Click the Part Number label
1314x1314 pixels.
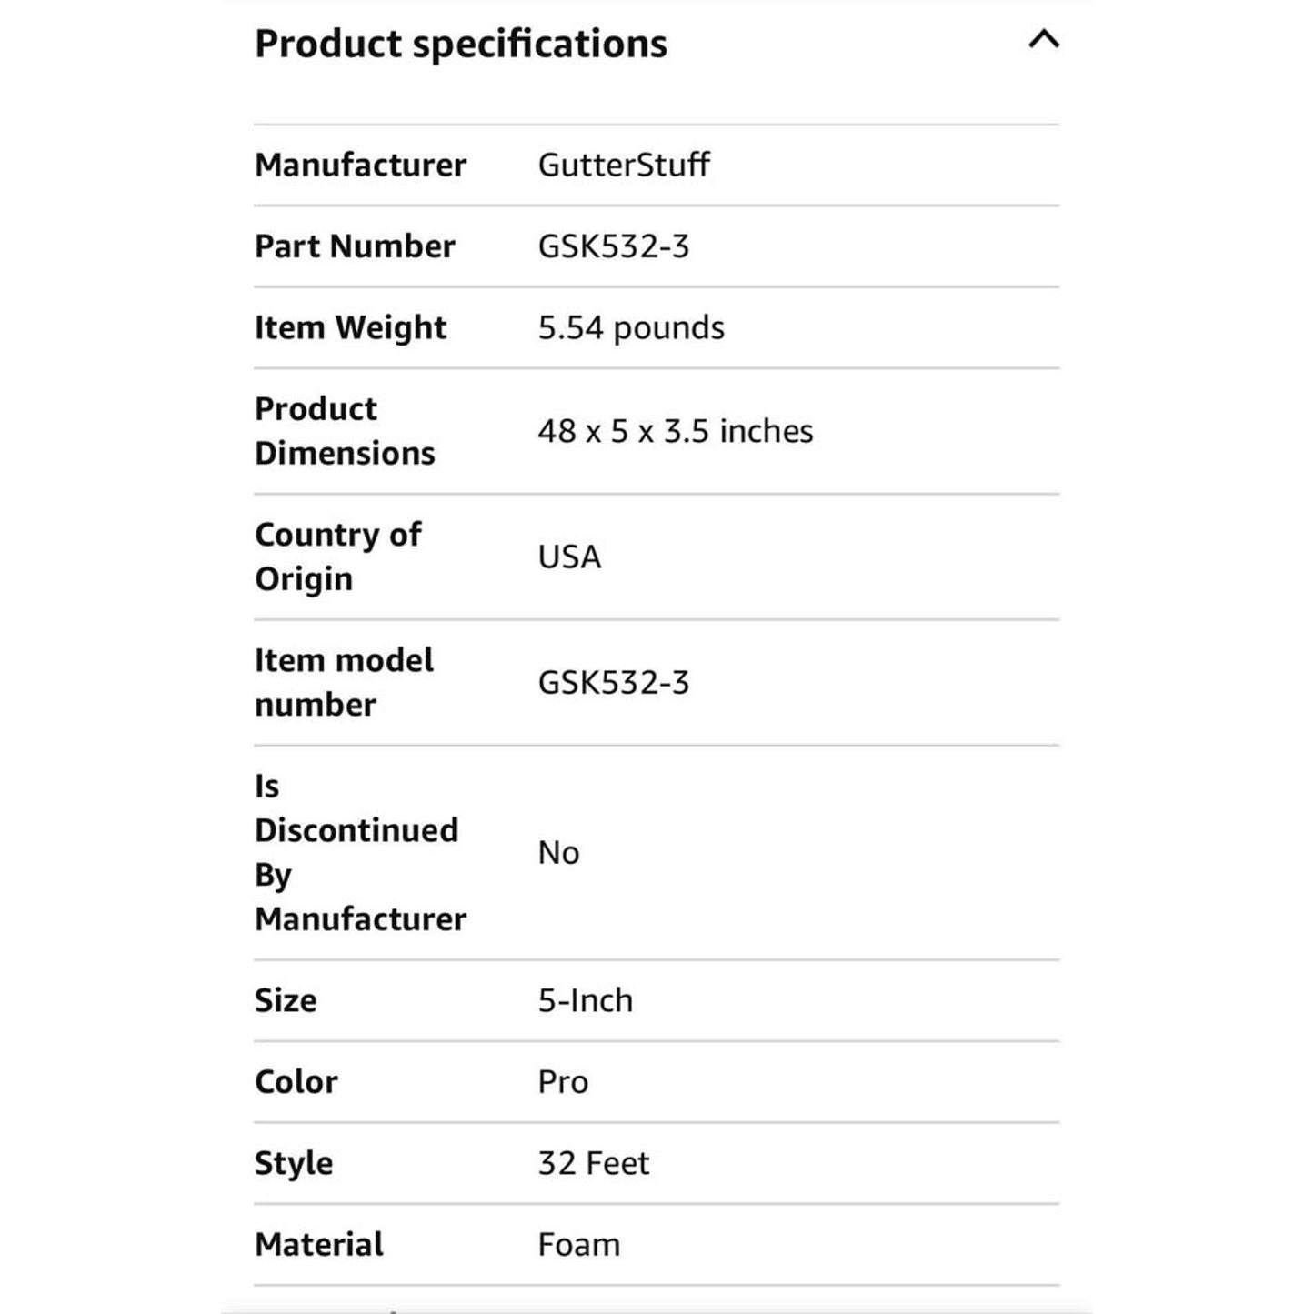[x=355, y=246]
